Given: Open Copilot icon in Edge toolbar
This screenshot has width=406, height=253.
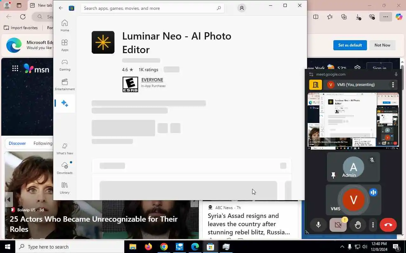Looking at the screenshot, I should pos(399,17).
